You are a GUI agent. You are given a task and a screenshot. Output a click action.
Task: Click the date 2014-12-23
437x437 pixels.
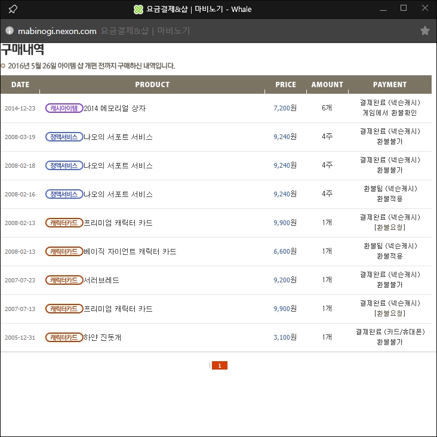[20, 109]
